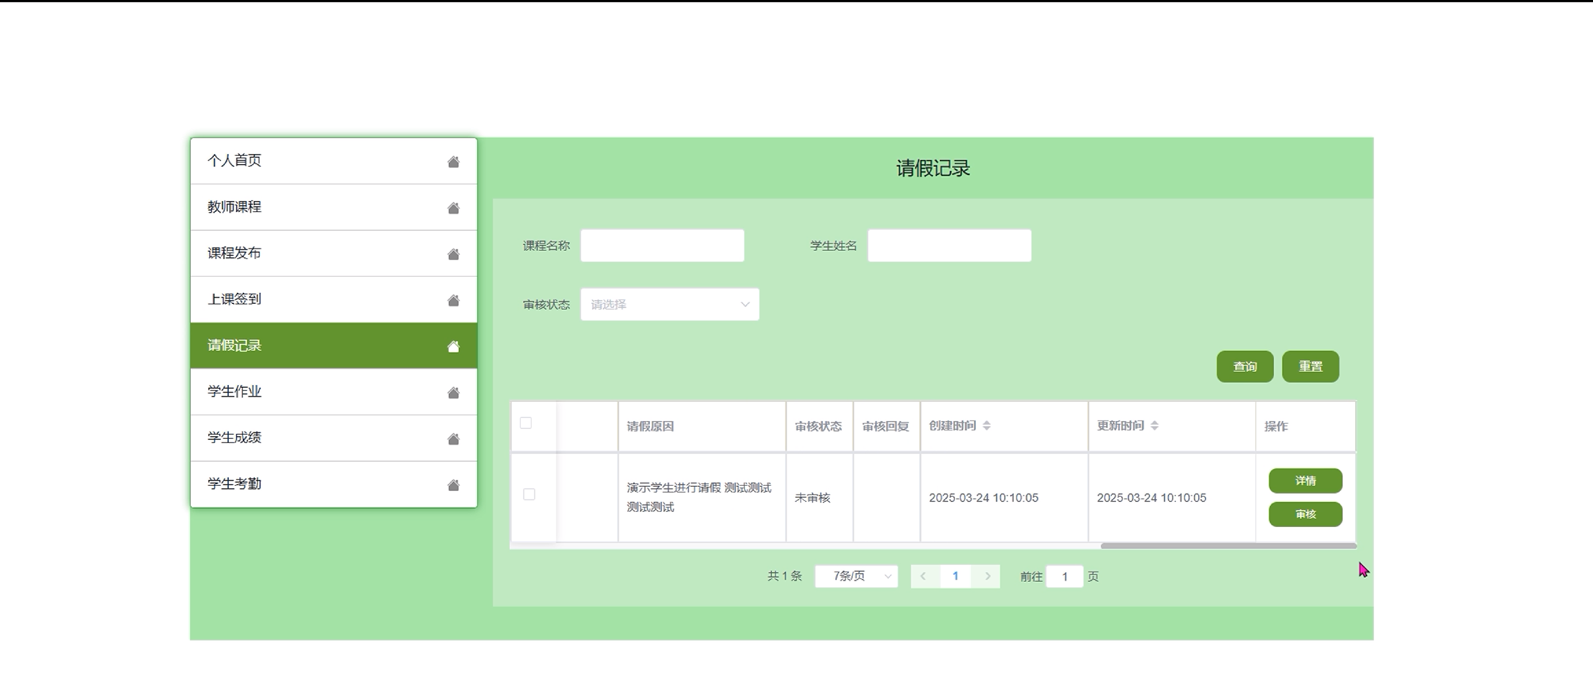This screenshot has height=687, width=1593.
Task: Click house icon in 学生作业 row
Action: pos(454,392)
